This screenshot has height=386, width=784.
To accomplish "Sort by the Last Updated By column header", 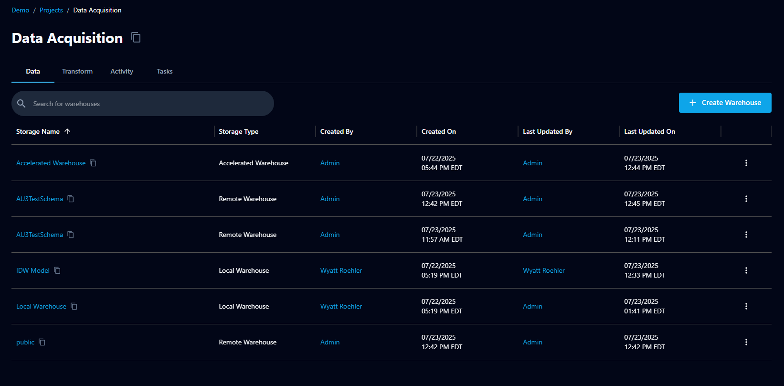I will (548, 131).
